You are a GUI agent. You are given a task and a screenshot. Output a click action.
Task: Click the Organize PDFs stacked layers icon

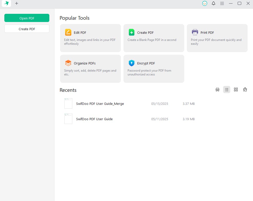pos(68,63)
